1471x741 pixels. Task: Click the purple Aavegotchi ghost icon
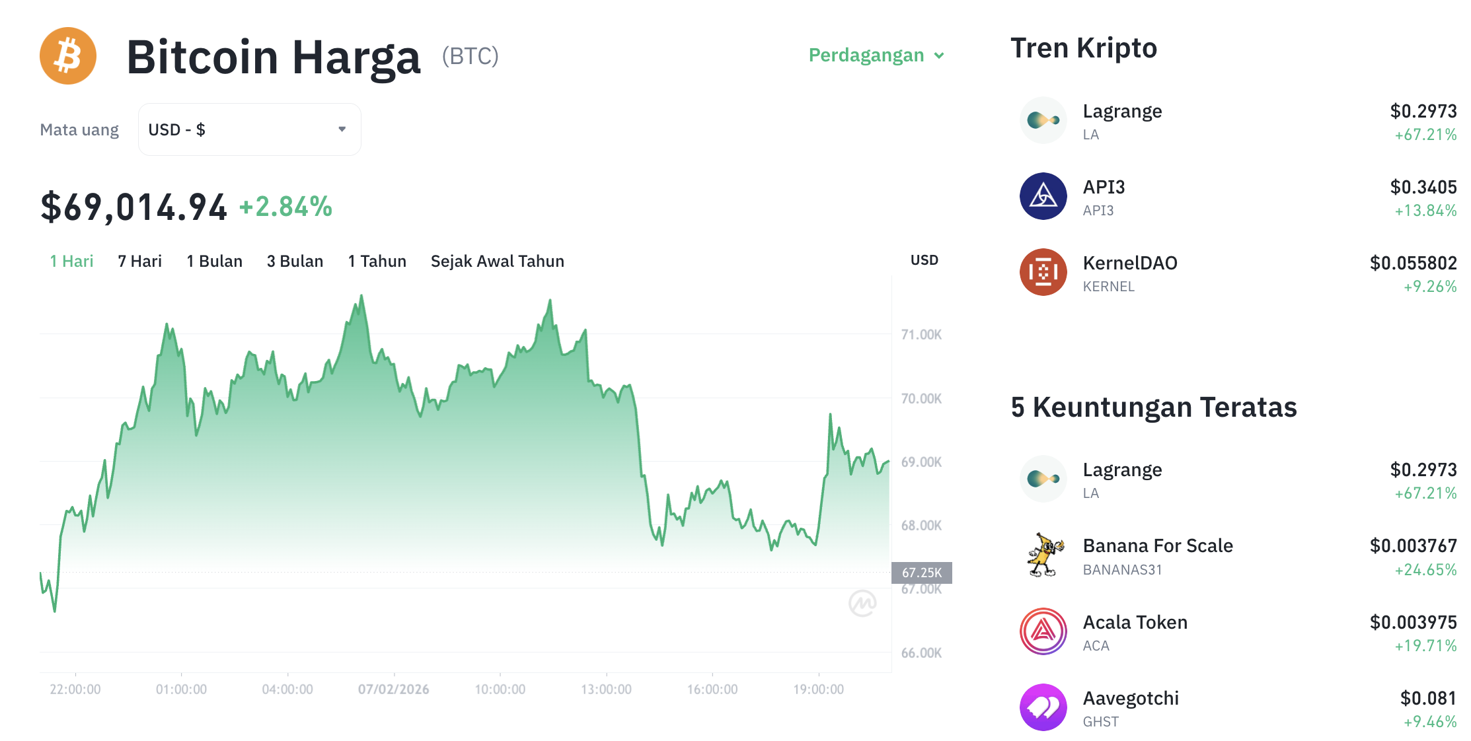1043,707
